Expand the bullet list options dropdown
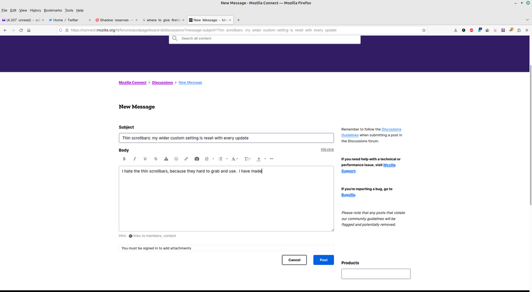This screenshot has width=532, height=292. click(x=227, y=159)
